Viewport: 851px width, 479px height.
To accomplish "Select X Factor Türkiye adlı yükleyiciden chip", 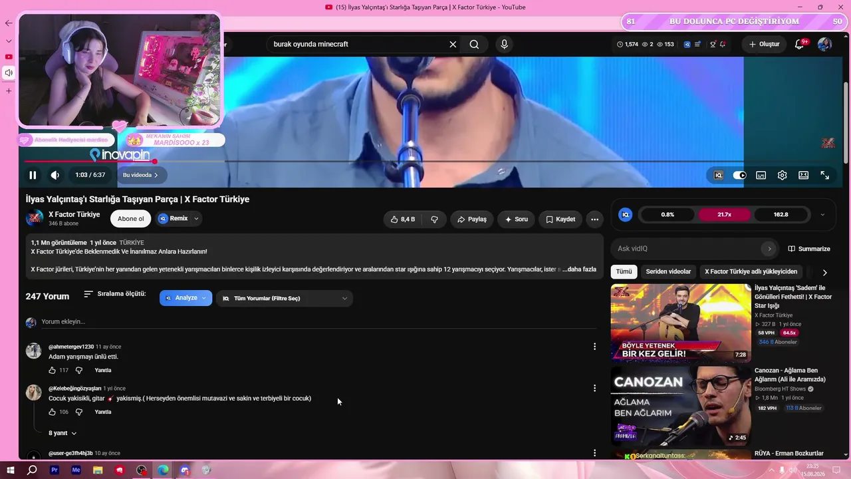I will click(751, 271).
